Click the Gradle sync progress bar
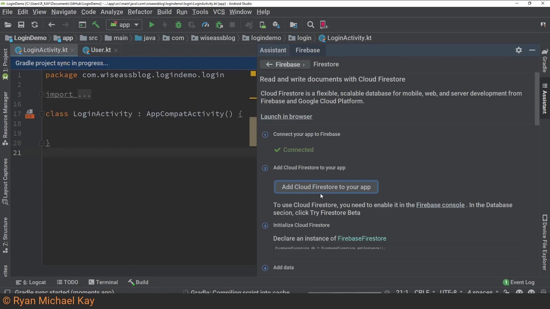The width and height of the screenshot is (550, 309). coord(345,292)
